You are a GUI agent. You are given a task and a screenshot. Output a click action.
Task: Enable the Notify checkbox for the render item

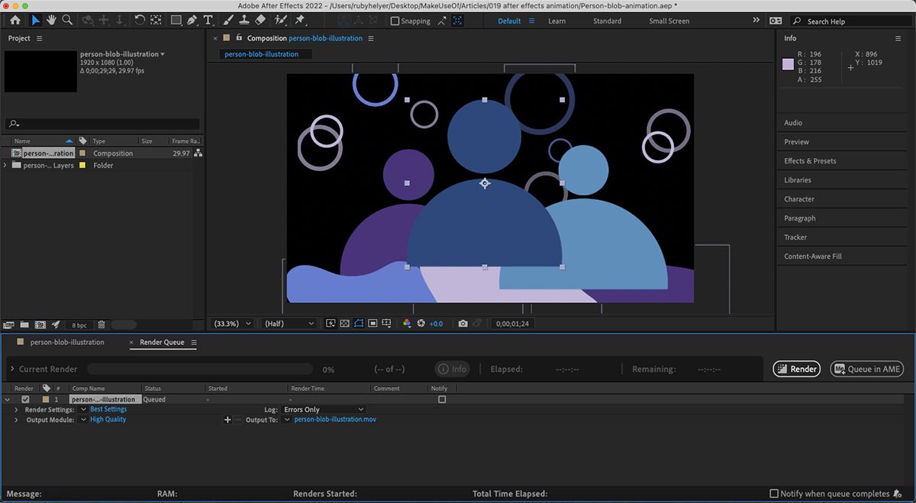coord(440,398)
